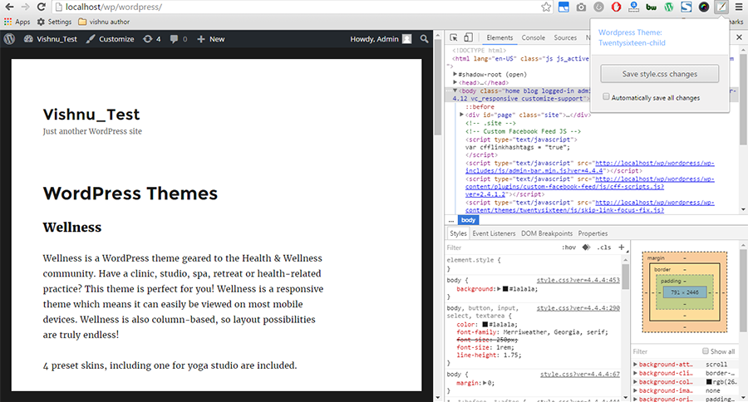The image size is (748, 402).
Task: Open the style.css?ver=4.4.4:453 source link
Action: tap(578, 281)
